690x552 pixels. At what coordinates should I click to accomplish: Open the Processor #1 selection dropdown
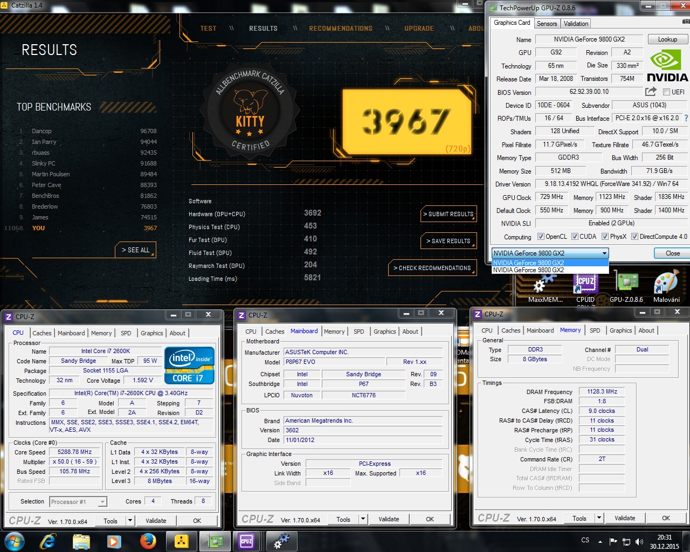[x=78, y=502]
